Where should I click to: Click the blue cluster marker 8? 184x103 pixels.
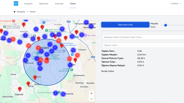(40, 68)
